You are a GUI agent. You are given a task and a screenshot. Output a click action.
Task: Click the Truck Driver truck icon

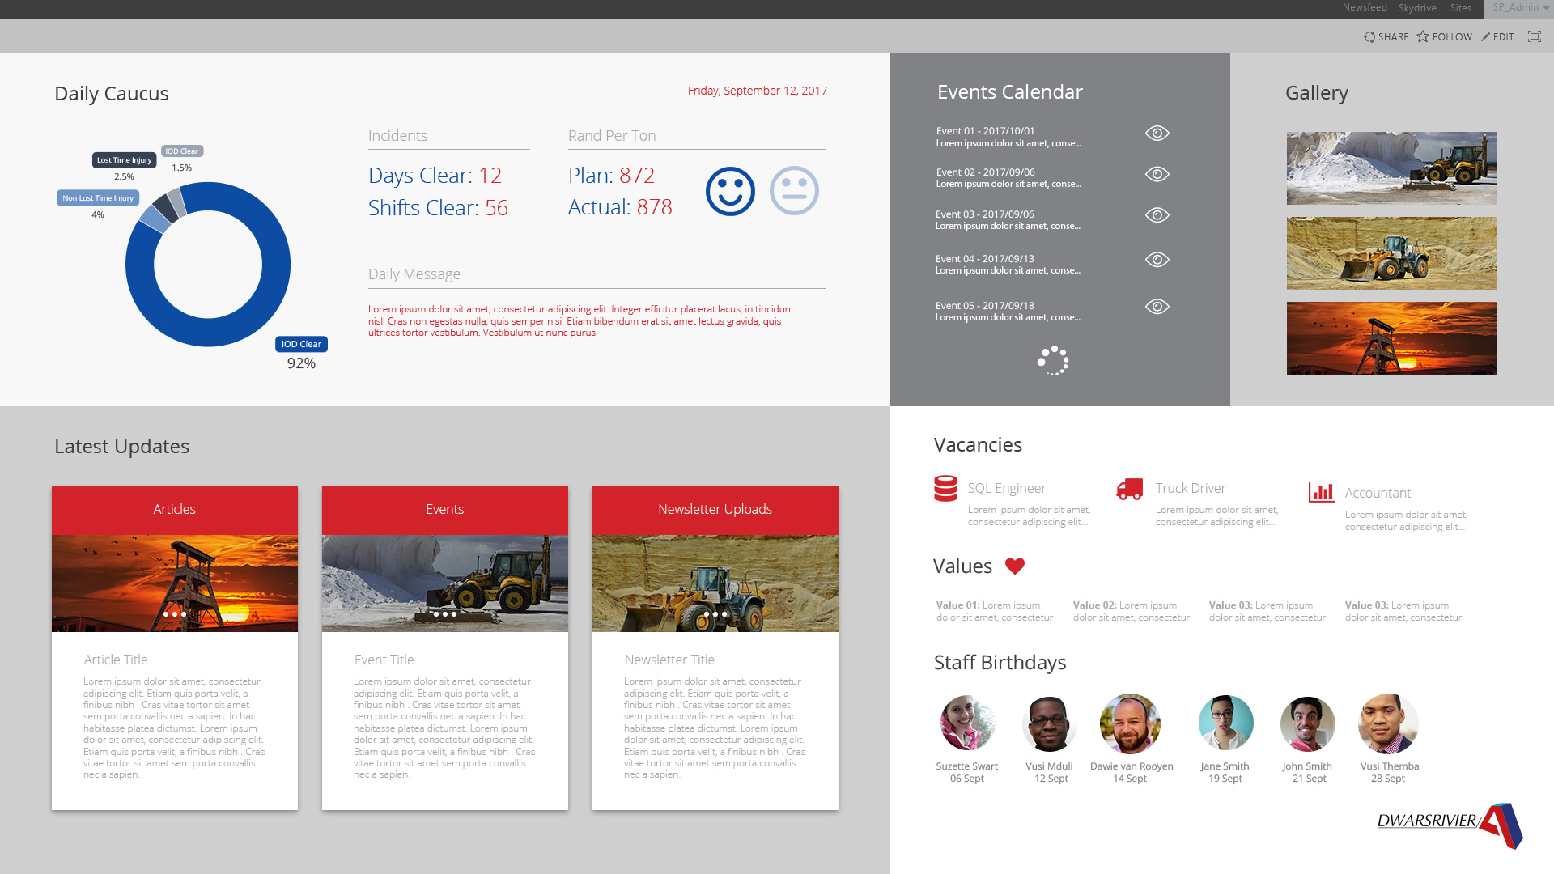pos(1129,489)
